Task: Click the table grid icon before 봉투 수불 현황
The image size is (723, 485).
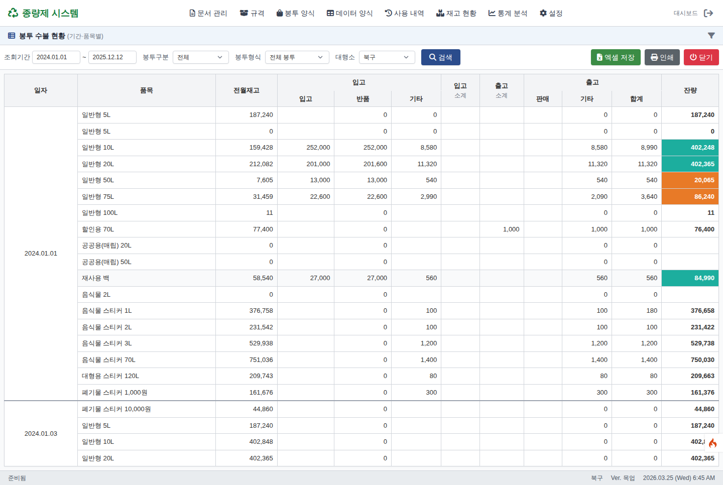Action: click(11, 36)
